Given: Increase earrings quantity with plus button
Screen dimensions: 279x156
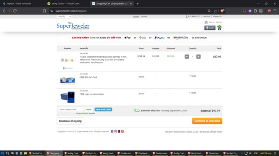Looking at the screenshot, I should click(198, 57).
